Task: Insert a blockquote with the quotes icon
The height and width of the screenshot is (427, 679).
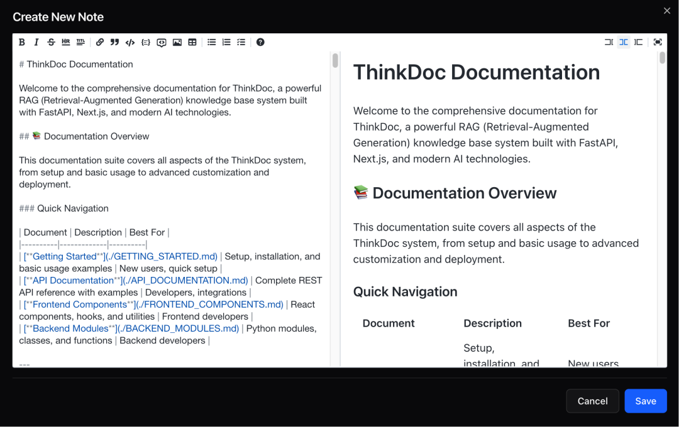Action: [114, 42]
